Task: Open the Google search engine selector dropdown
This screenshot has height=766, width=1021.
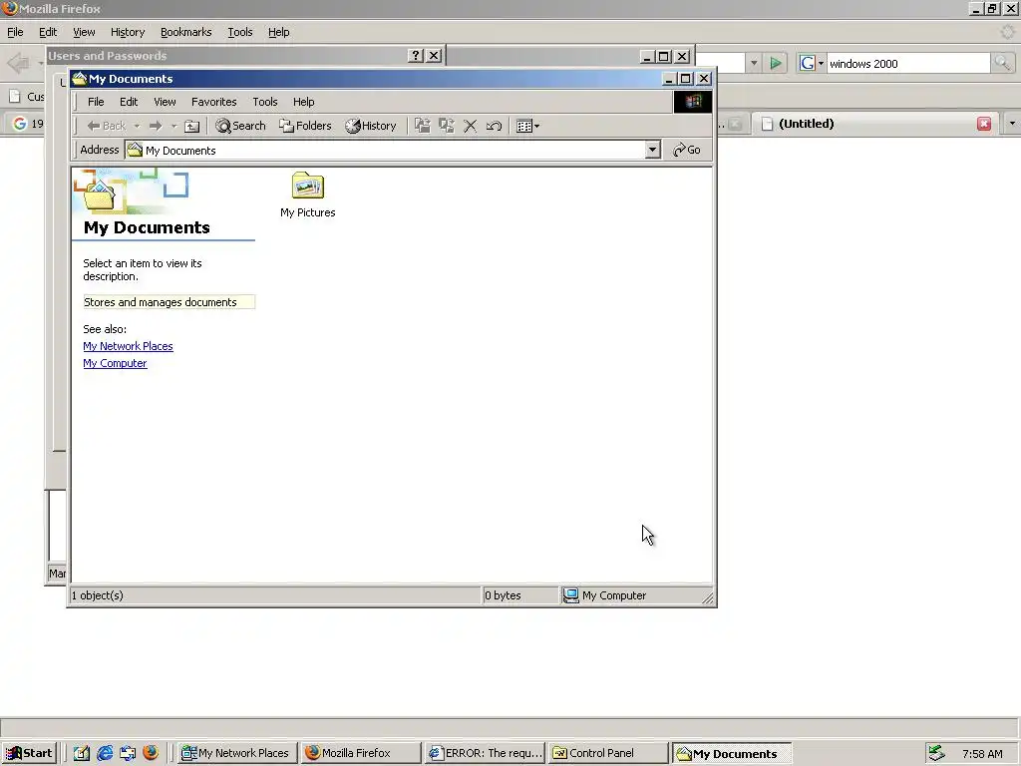Action: 812,63
